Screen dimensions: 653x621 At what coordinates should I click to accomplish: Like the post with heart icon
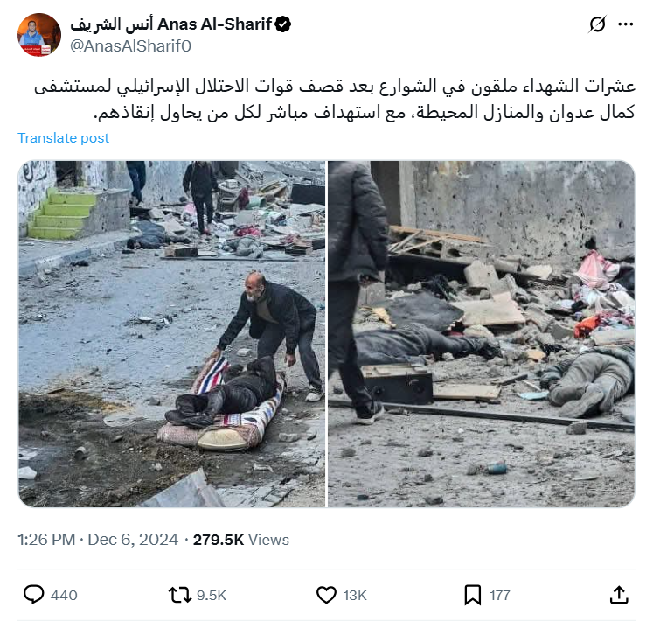pyautogui.click(x=326, y=595)
